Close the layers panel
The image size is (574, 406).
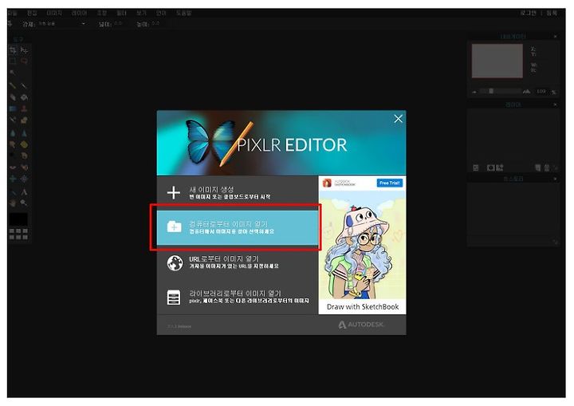[555, 104]
